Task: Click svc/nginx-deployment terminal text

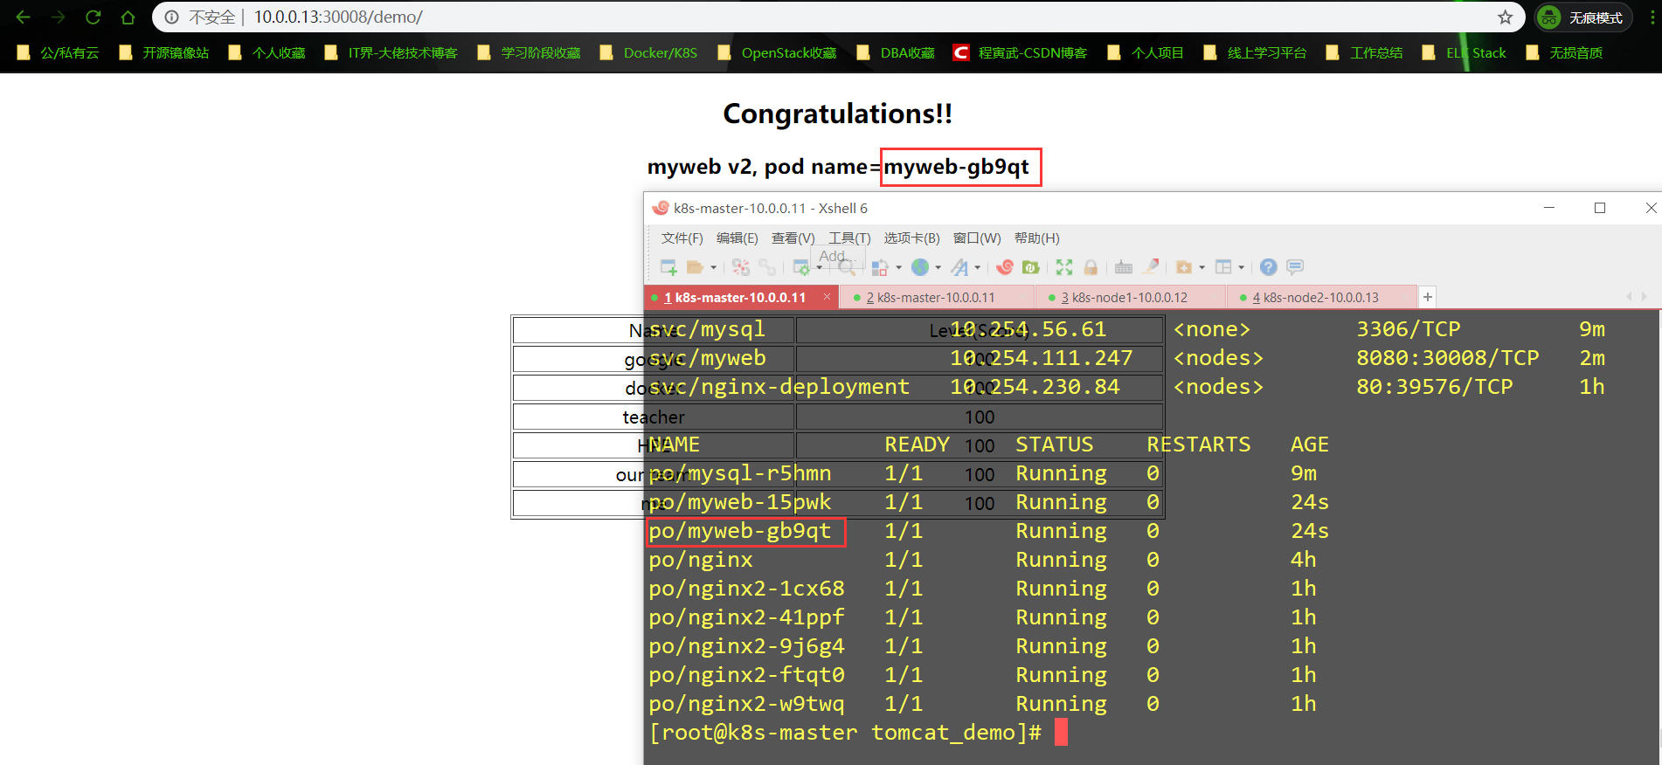Action: click(x=779, y=387)
